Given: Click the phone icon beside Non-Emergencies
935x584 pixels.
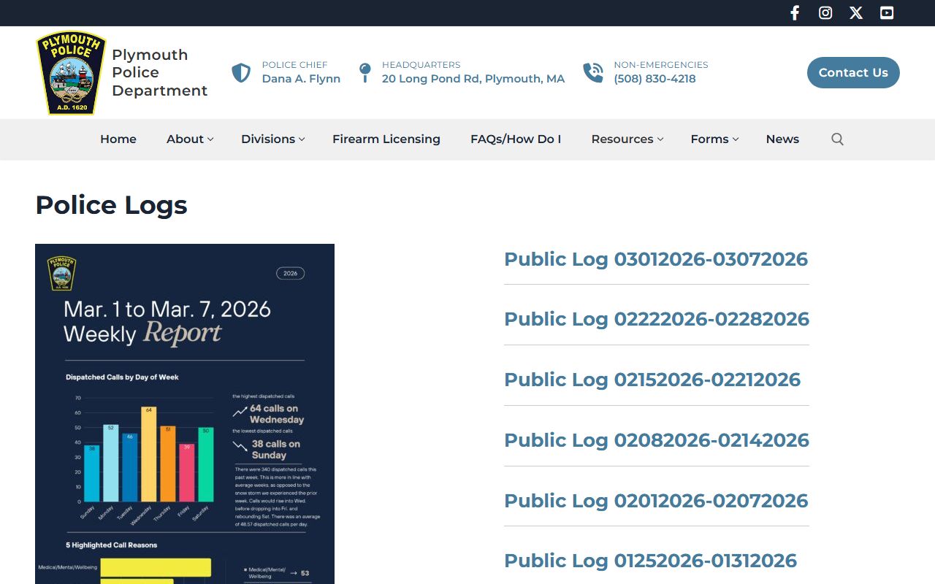Looking at the screenshot, I should (593, 73).
